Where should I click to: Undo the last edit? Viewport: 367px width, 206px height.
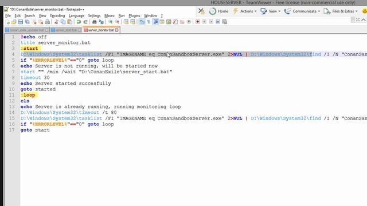[79, 22]
